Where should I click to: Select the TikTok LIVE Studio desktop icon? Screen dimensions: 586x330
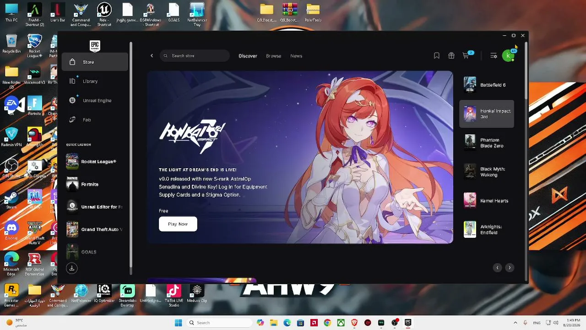click(174, 296)
